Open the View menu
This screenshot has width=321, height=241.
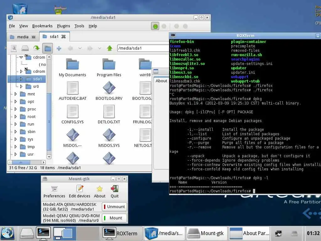click(24, 26)
